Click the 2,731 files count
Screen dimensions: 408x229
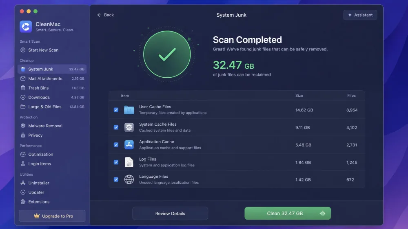tap(352, 145)
